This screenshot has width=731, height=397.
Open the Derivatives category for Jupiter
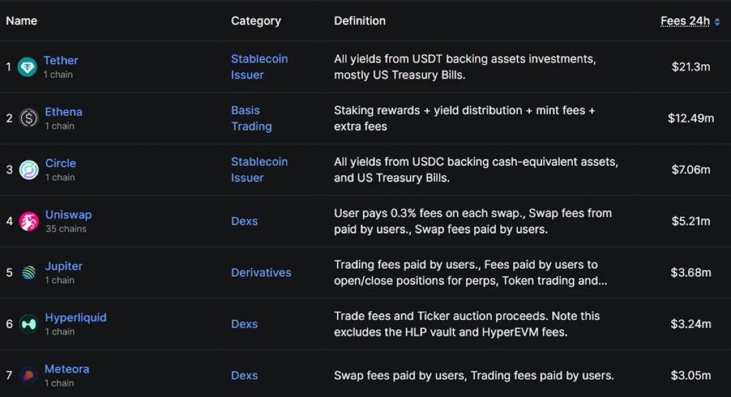(261, 273)
